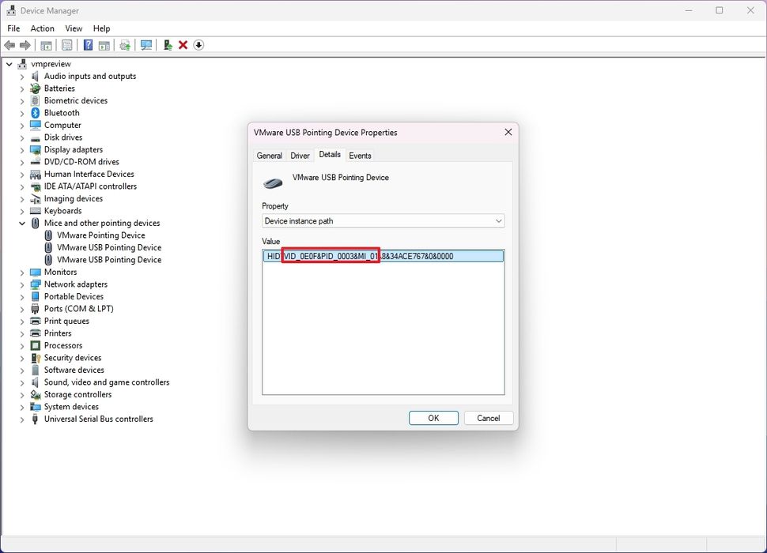Image resolution: width=767 pixels, height=553 pixels.
Task: Open the Action menu
Action: point(42,28)
